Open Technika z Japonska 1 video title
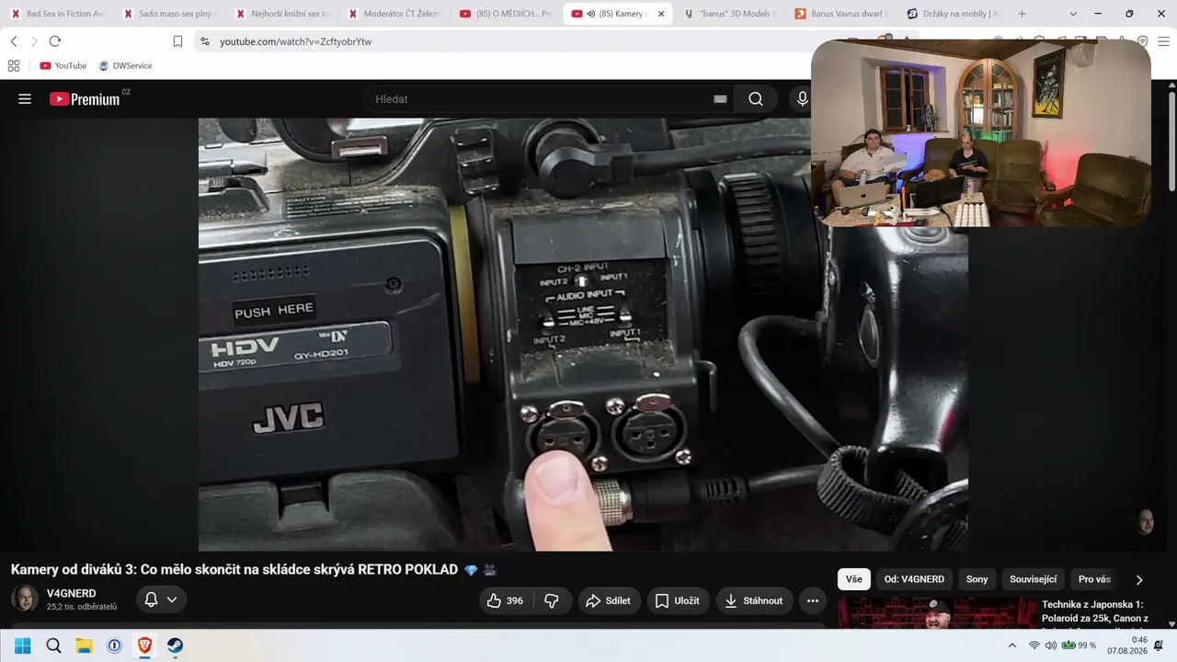 point(1094,611)
